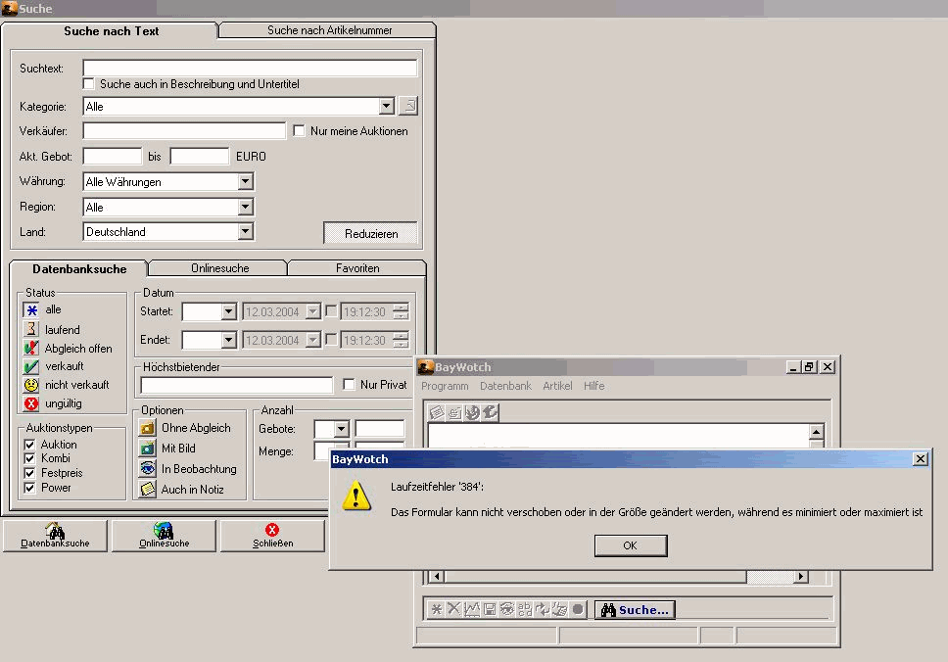The image size is (948, 662).
Task: Check 'Nur meine Auktionen'
Action: (299, 130)
